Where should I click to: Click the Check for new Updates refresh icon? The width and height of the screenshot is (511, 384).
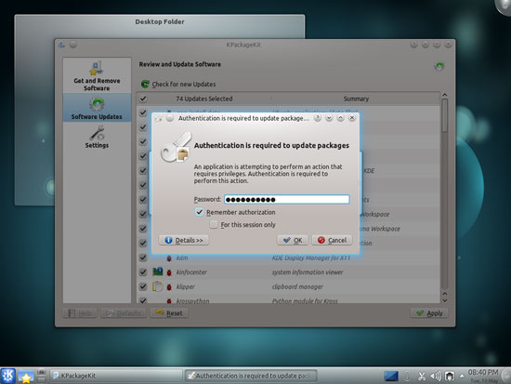(145, 85)
